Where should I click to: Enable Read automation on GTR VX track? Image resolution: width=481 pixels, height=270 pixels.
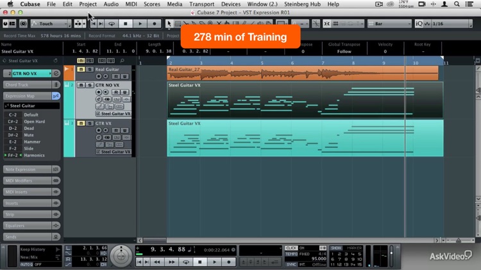(116, 130)
